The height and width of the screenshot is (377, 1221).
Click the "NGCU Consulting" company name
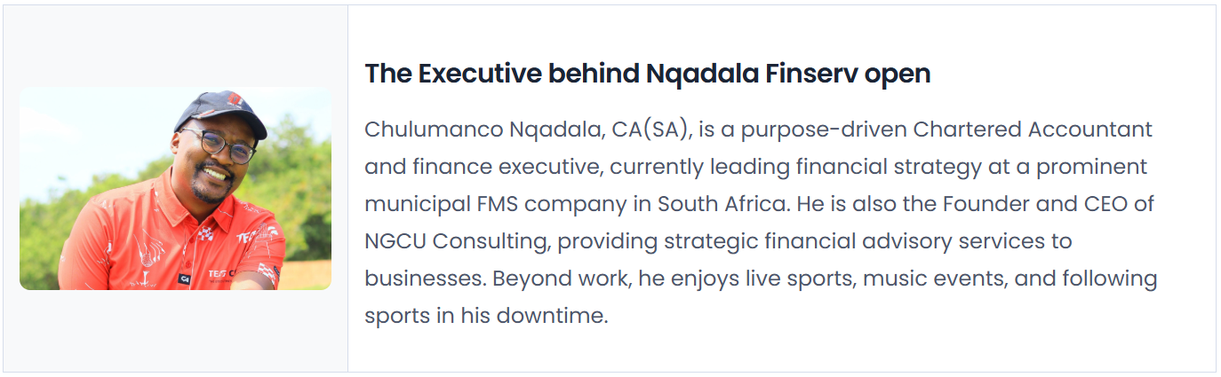(x=451, y=241)
